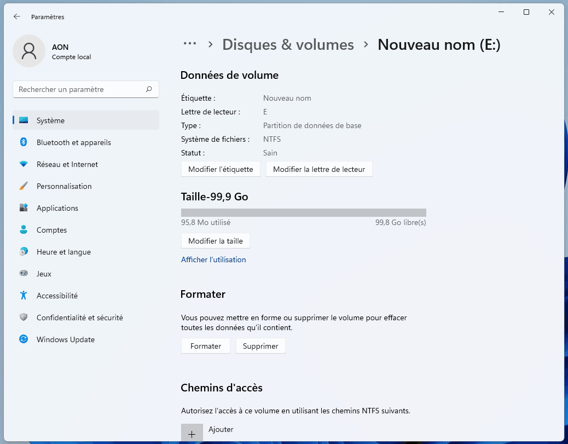568x444 pixels.
Task: Focus the Rechercher un paramètre field
Action: coord(86,89)
